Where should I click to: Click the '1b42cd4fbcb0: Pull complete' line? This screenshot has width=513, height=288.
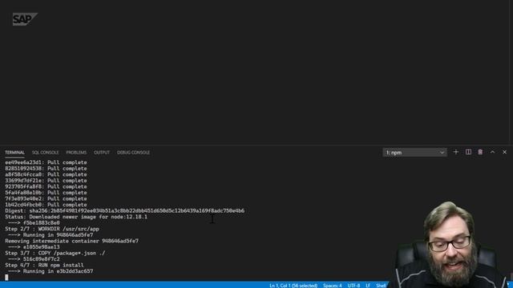pos(46,205)
